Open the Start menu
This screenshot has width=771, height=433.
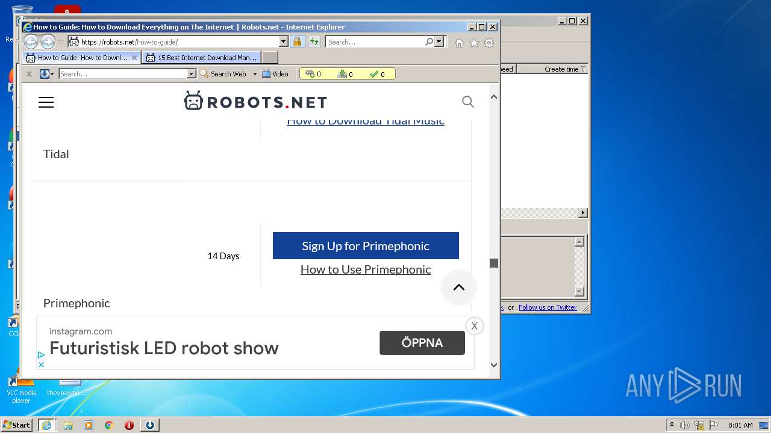tap(17, 425)
